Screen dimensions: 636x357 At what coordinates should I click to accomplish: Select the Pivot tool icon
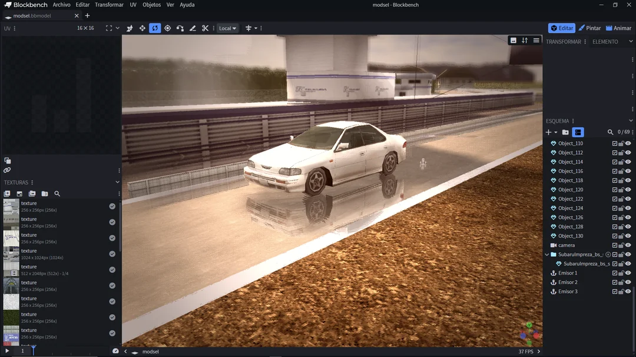pos(167,28)
